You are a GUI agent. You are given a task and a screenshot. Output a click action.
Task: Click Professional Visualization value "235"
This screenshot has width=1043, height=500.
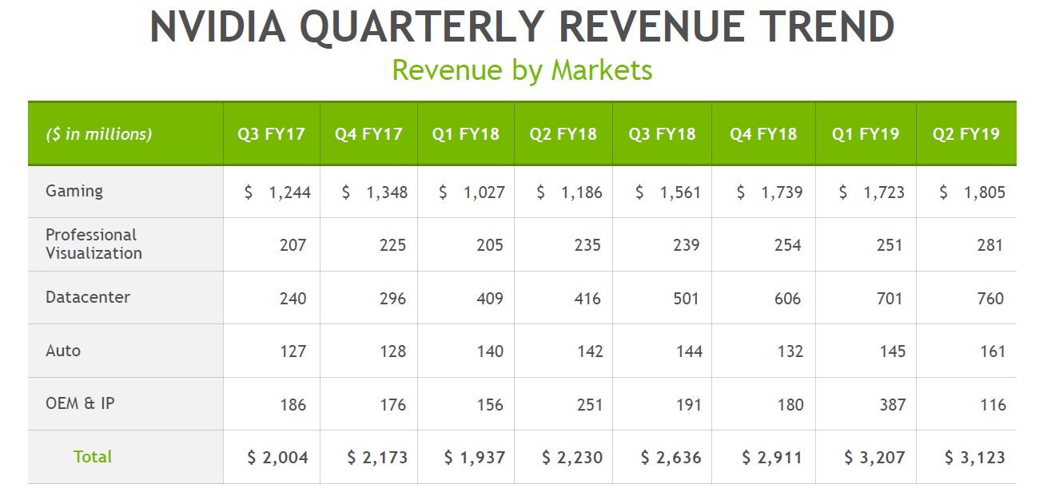point(587,245)
